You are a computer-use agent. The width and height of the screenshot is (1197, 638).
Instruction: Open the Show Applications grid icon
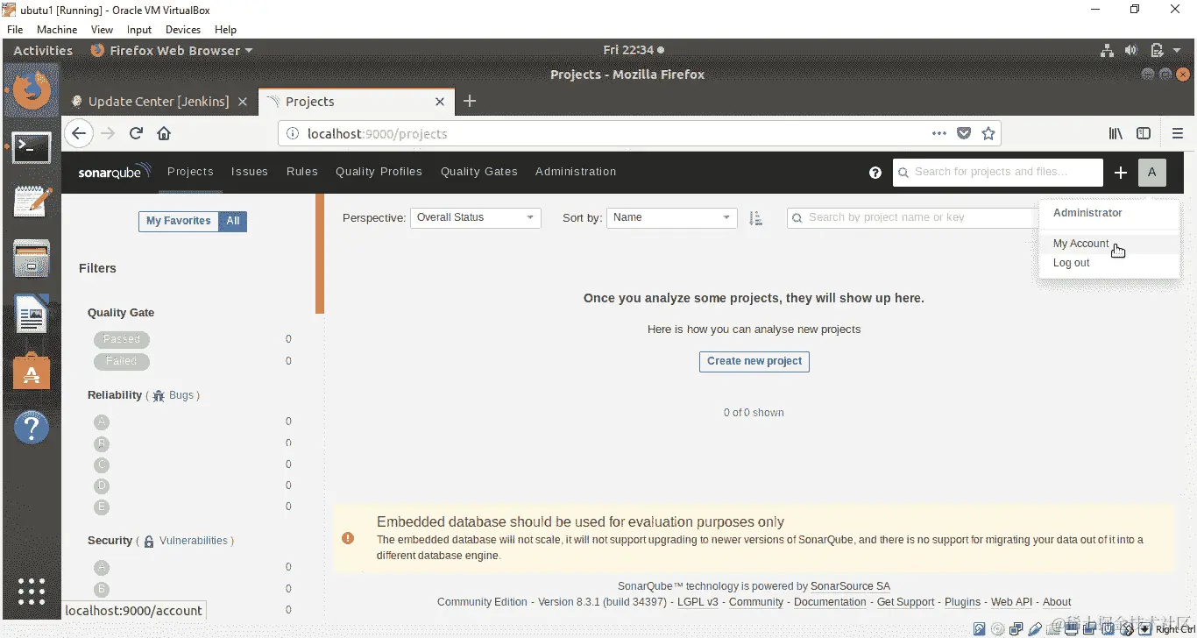click(x=32, y=592)
